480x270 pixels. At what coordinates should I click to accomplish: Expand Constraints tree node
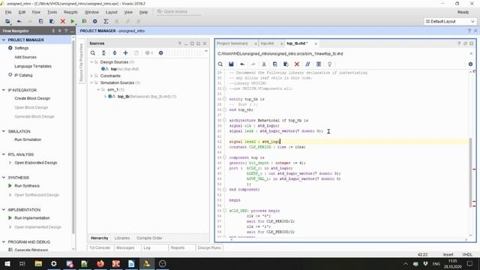[x=91, y=76]
